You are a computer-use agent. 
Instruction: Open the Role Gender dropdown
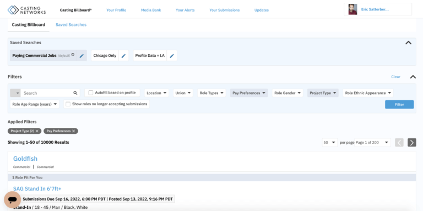(288, 93)
